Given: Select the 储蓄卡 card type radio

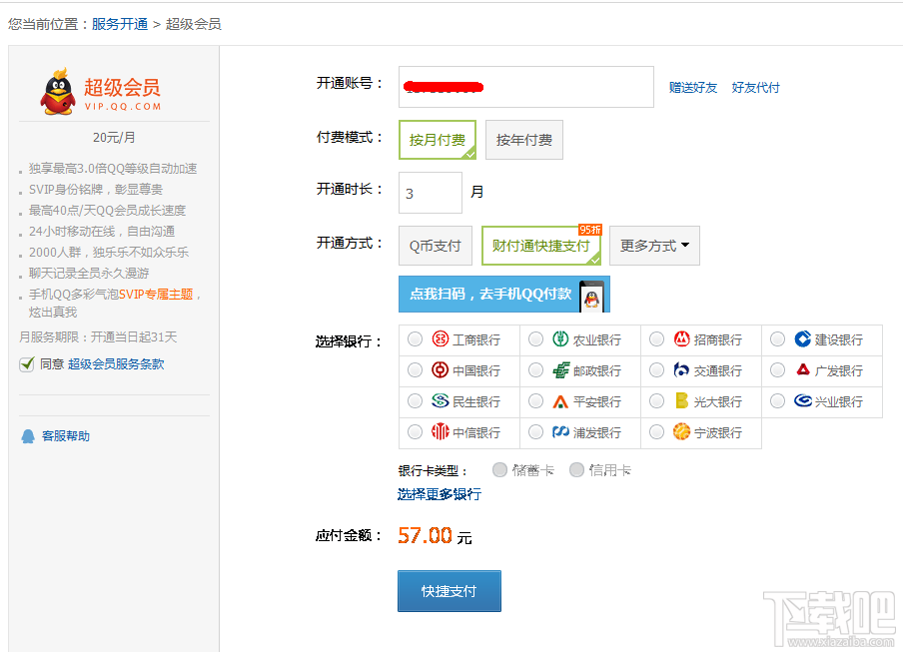Looking at the screenshot, I should 499,470.
